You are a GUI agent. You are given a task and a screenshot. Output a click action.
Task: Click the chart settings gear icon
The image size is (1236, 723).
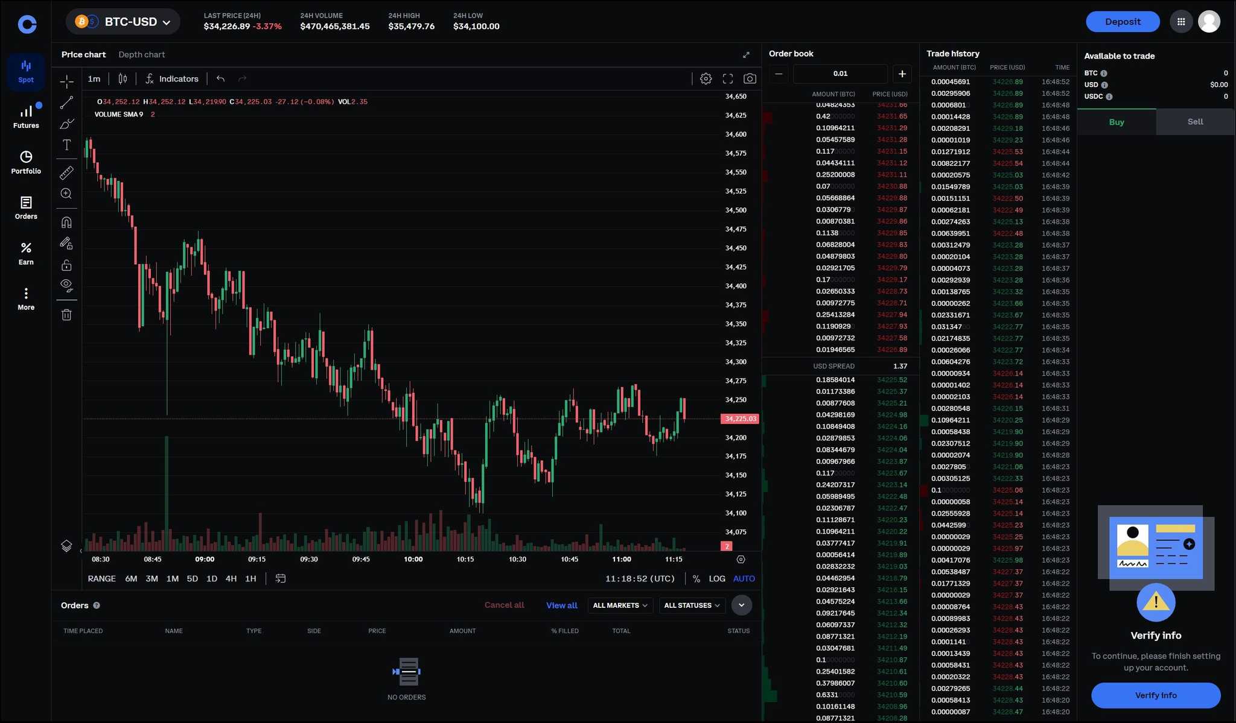pyautogui.click(x=706, y=78)
